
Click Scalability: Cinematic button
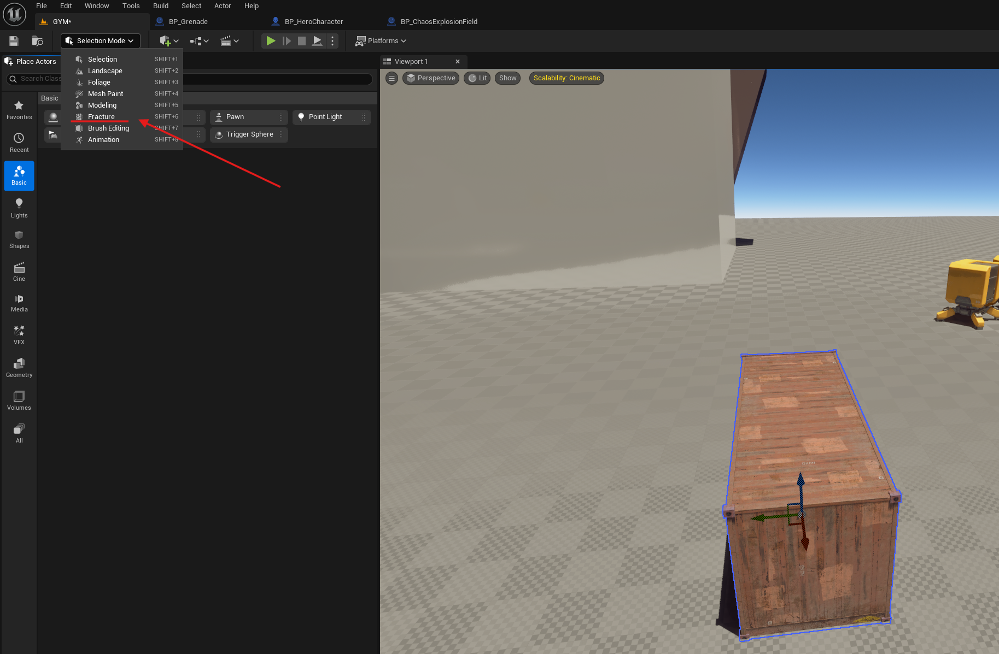566,78
